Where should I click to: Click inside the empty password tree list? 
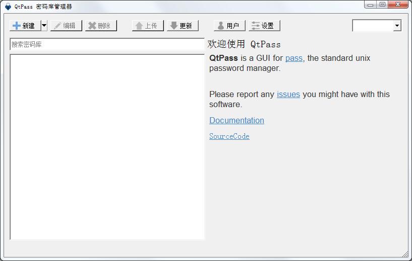pos(107,147)
